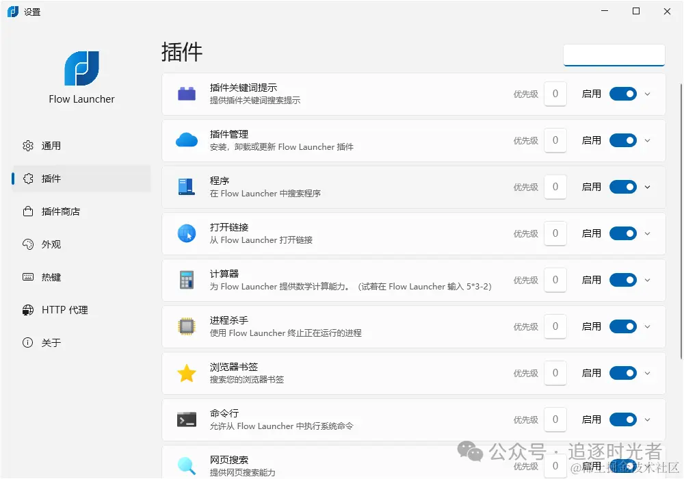Edit priority field of 进程杀手

pyautogui.click(x=555, y=326)
